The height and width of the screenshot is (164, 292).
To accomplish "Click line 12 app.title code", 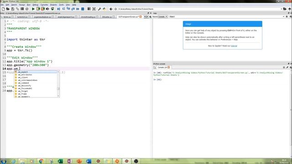I will (30, 61).
